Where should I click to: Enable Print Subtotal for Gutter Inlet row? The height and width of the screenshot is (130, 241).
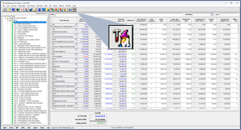click(151, 73)
